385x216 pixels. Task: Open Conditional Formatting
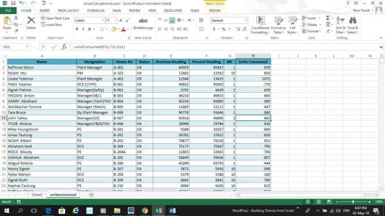tap(260, 25)
